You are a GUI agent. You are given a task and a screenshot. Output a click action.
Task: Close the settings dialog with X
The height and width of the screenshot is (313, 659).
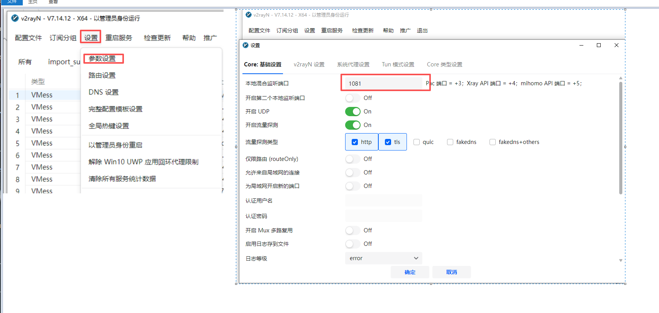coord(617,45)
